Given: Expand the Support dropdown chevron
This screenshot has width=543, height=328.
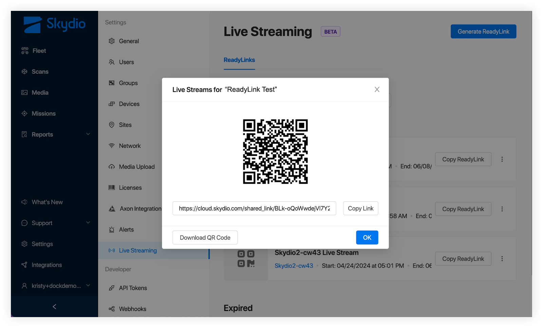Looking at the screenshot, I should tap(88, 223).
